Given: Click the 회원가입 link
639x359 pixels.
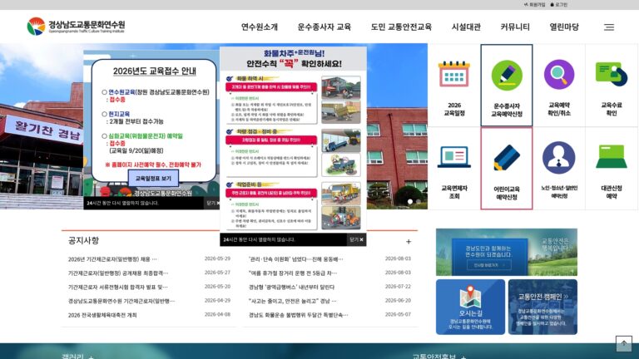Looking at the screenshot, I should tap(534, 5).
